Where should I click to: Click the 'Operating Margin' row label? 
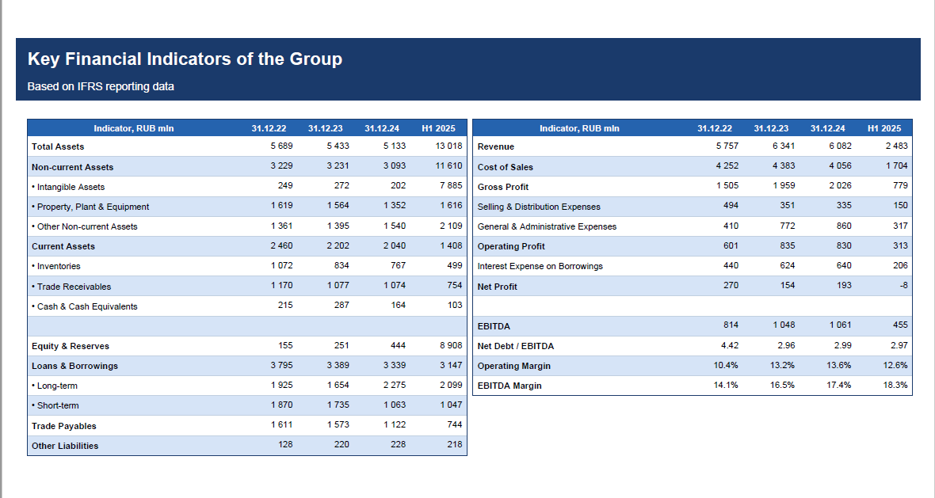(514, 366)
